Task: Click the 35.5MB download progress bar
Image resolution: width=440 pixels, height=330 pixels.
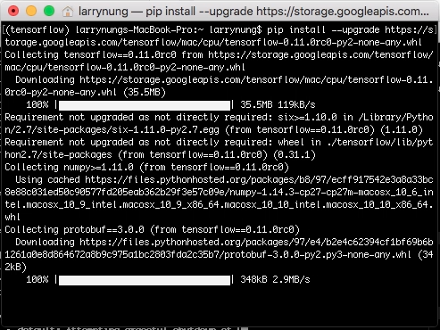Action: [x=145, y=105]
